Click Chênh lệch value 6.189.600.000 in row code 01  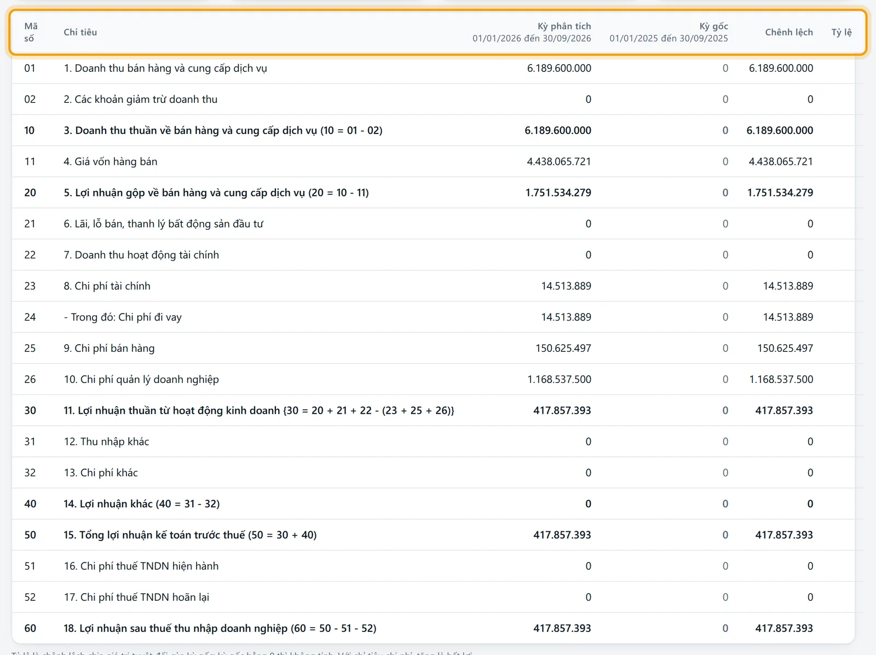point(781,68)
